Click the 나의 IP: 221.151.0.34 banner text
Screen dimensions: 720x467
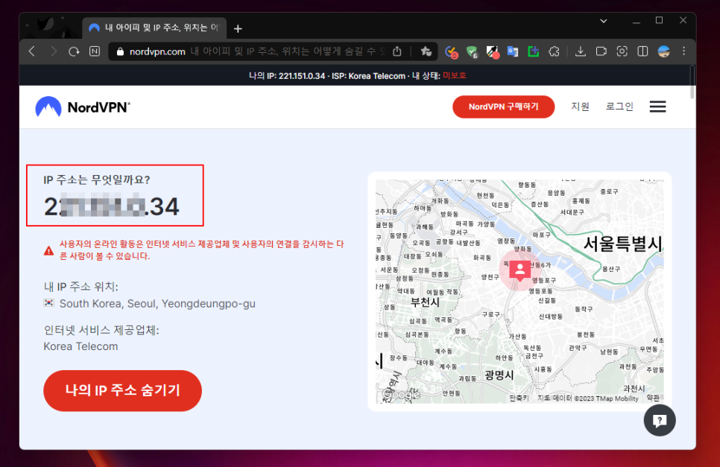[287, 76]
